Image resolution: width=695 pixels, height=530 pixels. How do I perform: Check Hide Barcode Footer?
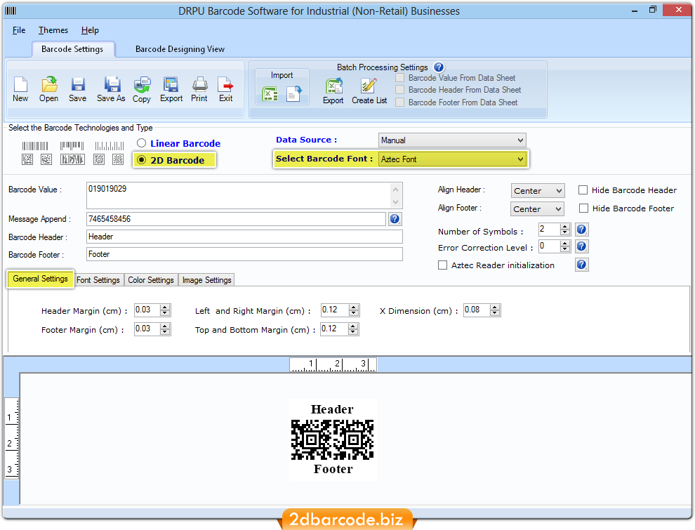(x=584, y=208)
